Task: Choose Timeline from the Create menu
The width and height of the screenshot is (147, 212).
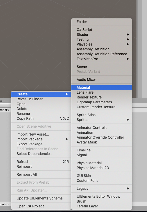Action: (102, 150)
